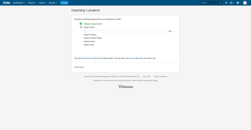Click the Atlassian footer logo
The height and width of the screenshot is (130, 251).
(126, 86)
